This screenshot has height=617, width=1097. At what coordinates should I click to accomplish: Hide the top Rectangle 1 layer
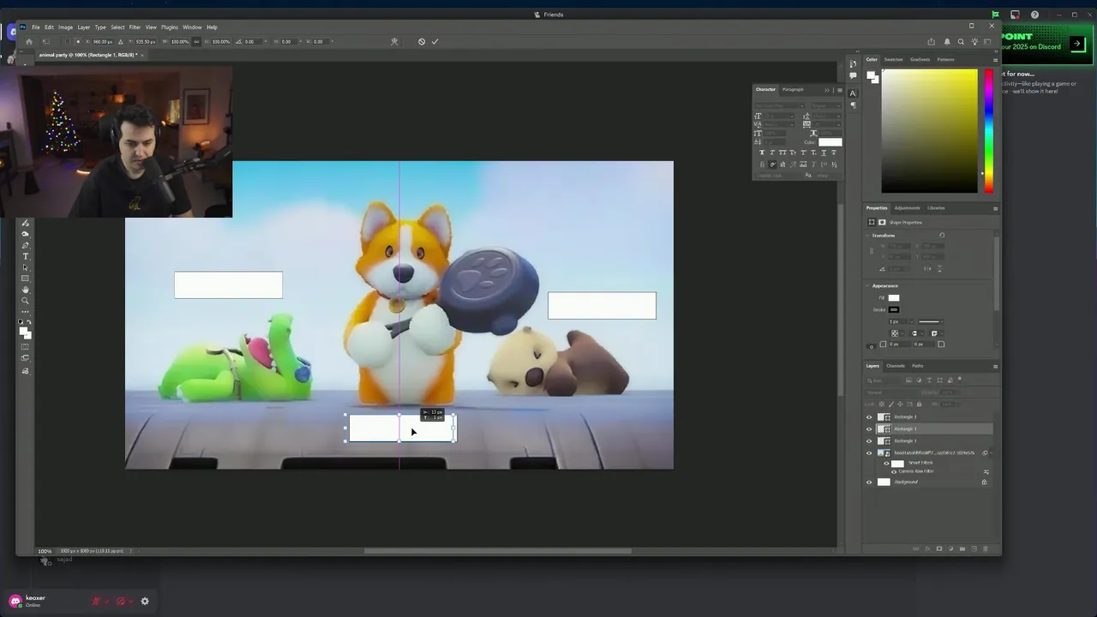(869, 417)
